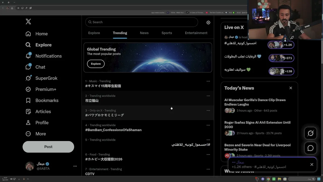Open Bookmarks from the sidebar
This screenshot has width=323, height=182.
(42, 100)
